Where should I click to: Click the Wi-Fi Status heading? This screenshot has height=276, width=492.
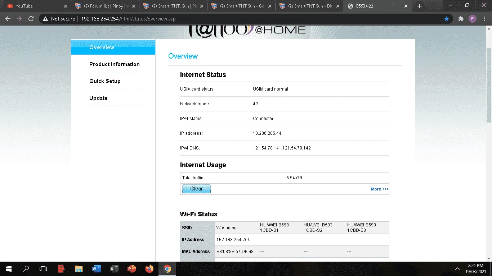[199, 214]
